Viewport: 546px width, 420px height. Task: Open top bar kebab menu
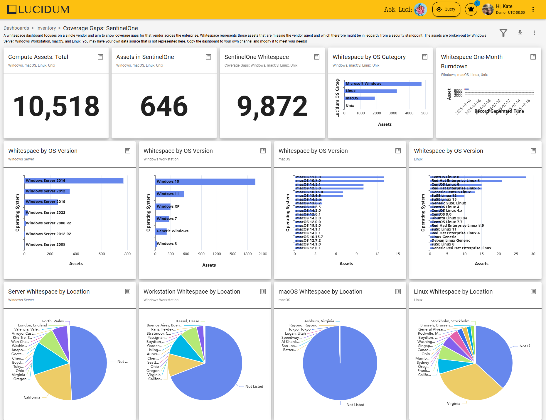(x=533, y=9)
